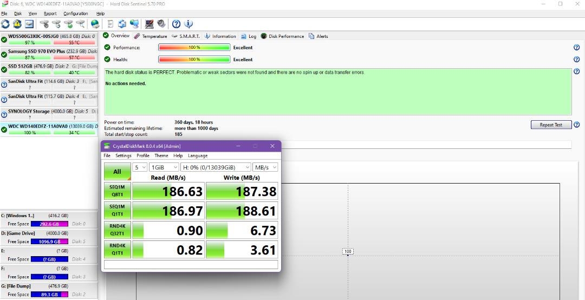Click the green All button in CrystalDiskMark
The image size is (585, 300).
pyautogui.click(x=117, y=172)
